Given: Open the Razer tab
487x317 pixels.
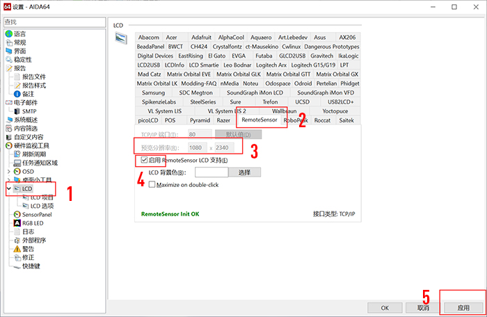Looking at the screenshot, I should click(224, 120).
